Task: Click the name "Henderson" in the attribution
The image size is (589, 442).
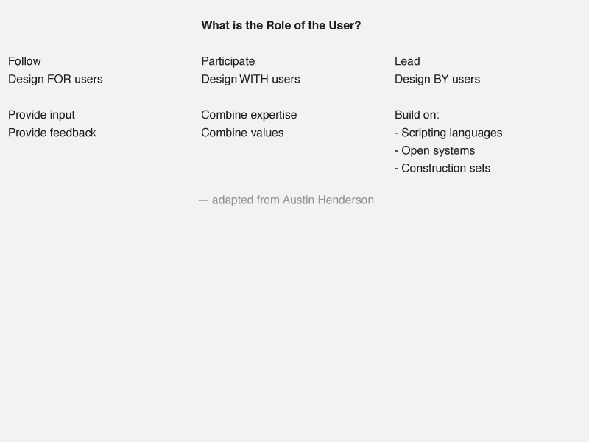Action: pyautogui.click(x=345, y=200)
